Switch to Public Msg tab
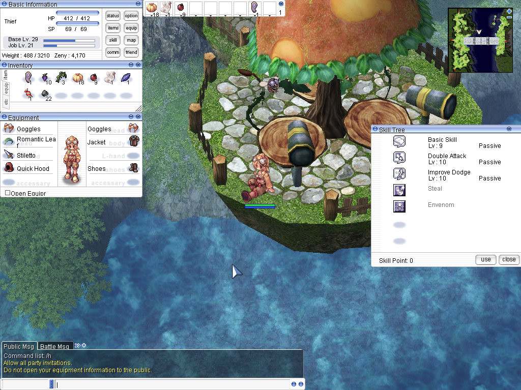521x390 pixels. coord(19,346)
